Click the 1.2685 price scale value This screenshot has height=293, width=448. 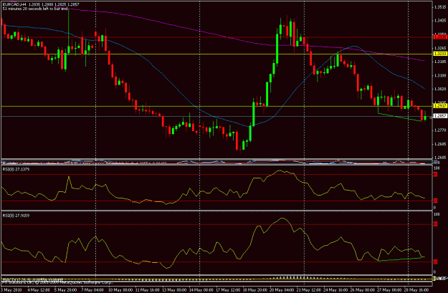point(440,144)
